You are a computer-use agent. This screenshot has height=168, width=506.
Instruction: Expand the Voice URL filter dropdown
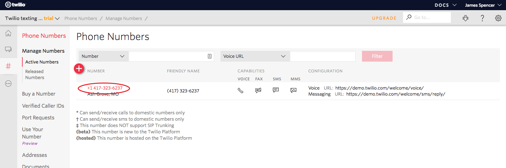[255, 56]
